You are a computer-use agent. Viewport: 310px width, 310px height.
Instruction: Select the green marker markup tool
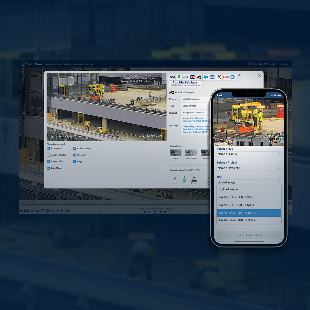tap(184, 180)
